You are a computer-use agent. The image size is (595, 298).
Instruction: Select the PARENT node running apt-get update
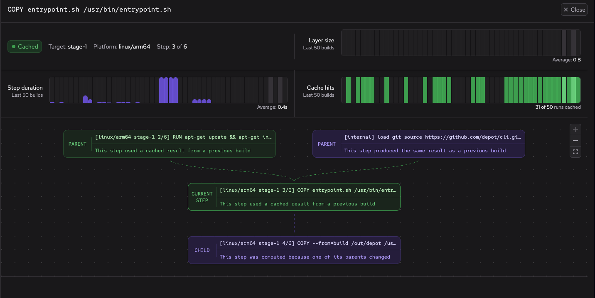169,144
